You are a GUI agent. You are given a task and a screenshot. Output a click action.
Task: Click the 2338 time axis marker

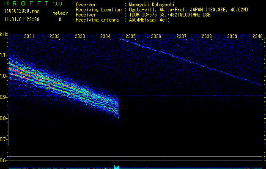click(207, 36)
